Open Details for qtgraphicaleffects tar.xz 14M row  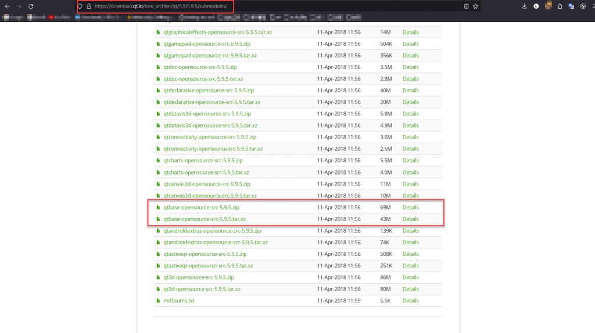pyautogui.click(x=411, y=32)
